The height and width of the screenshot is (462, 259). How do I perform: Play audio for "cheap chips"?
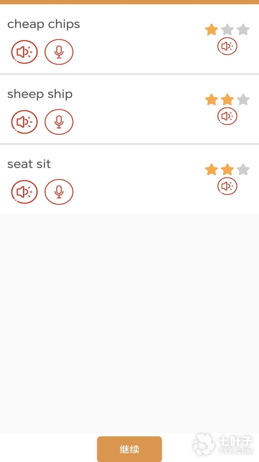click(x=24, y=52)
